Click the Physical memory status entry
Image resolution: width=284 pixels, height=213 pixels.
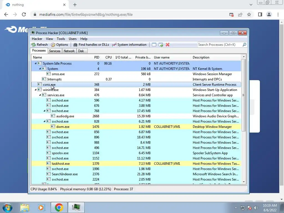click(x=85, y=189)
